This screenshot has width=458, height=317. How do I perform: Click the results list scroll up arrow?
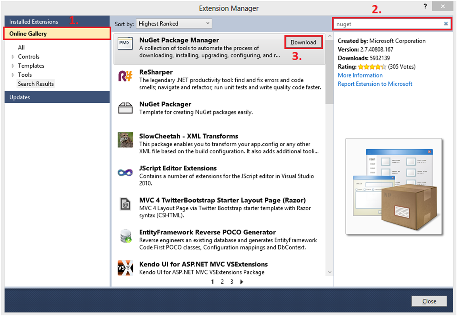329,36
